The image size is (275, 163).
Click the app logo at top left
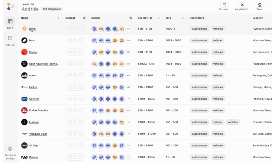coord(10,6)
